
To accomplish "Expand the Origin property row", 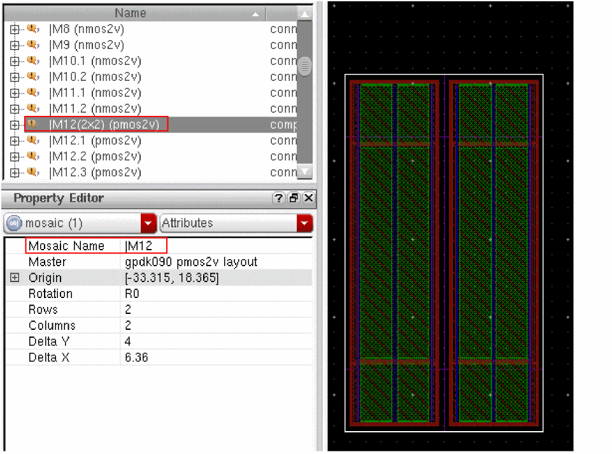I will [x=15, y=278].
